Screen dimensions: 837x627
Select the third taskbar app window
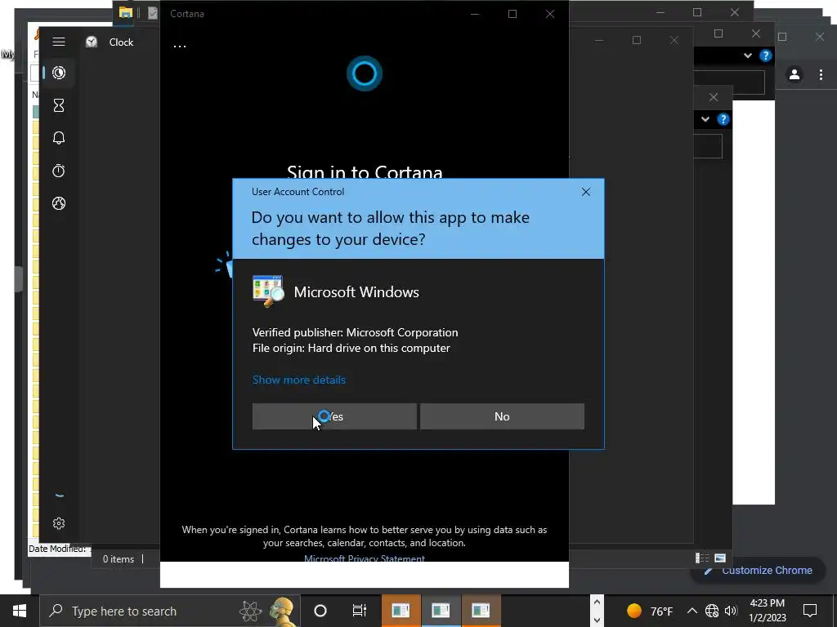click(481, 611)
